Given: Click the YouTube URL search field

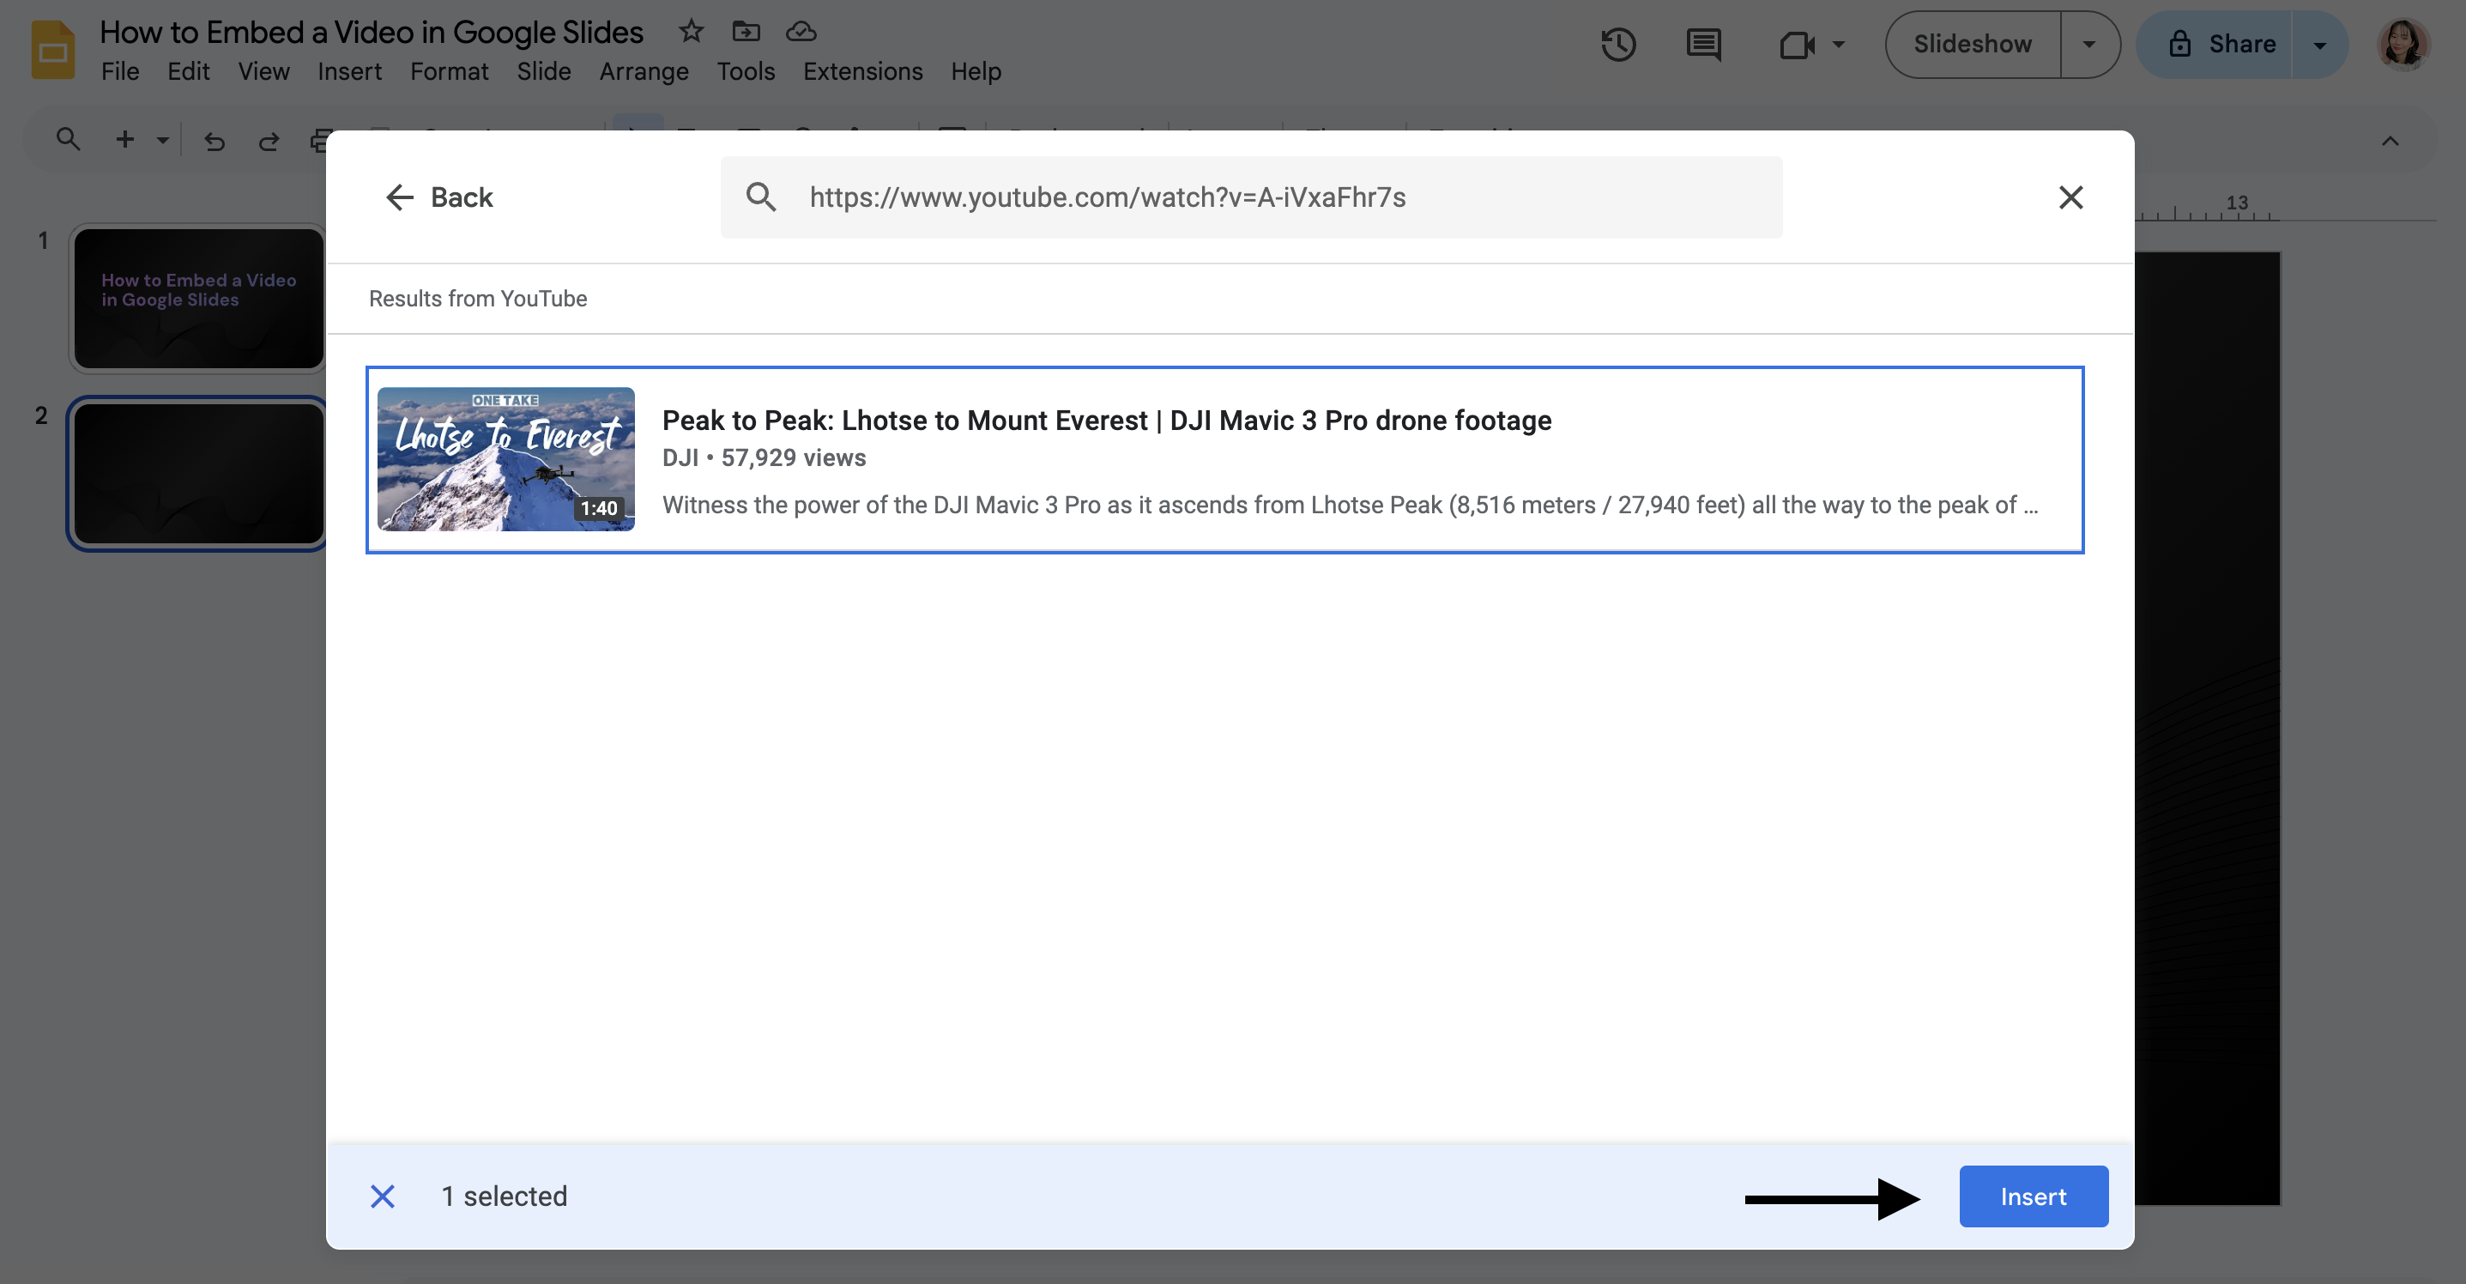Looking at the screenshot, I should point(1251,197).
